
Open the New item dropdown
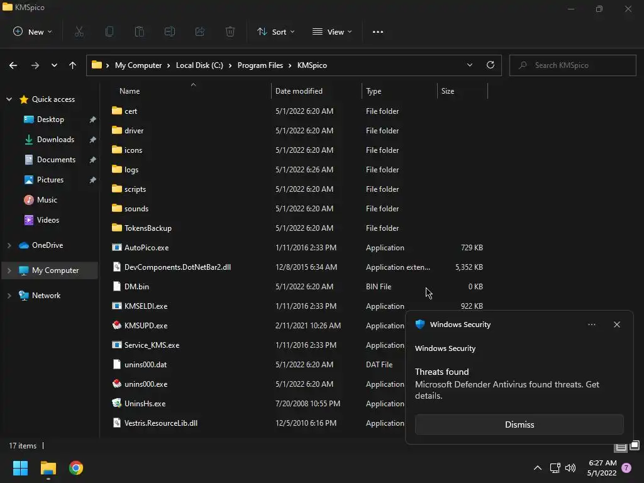click(33, 31)
